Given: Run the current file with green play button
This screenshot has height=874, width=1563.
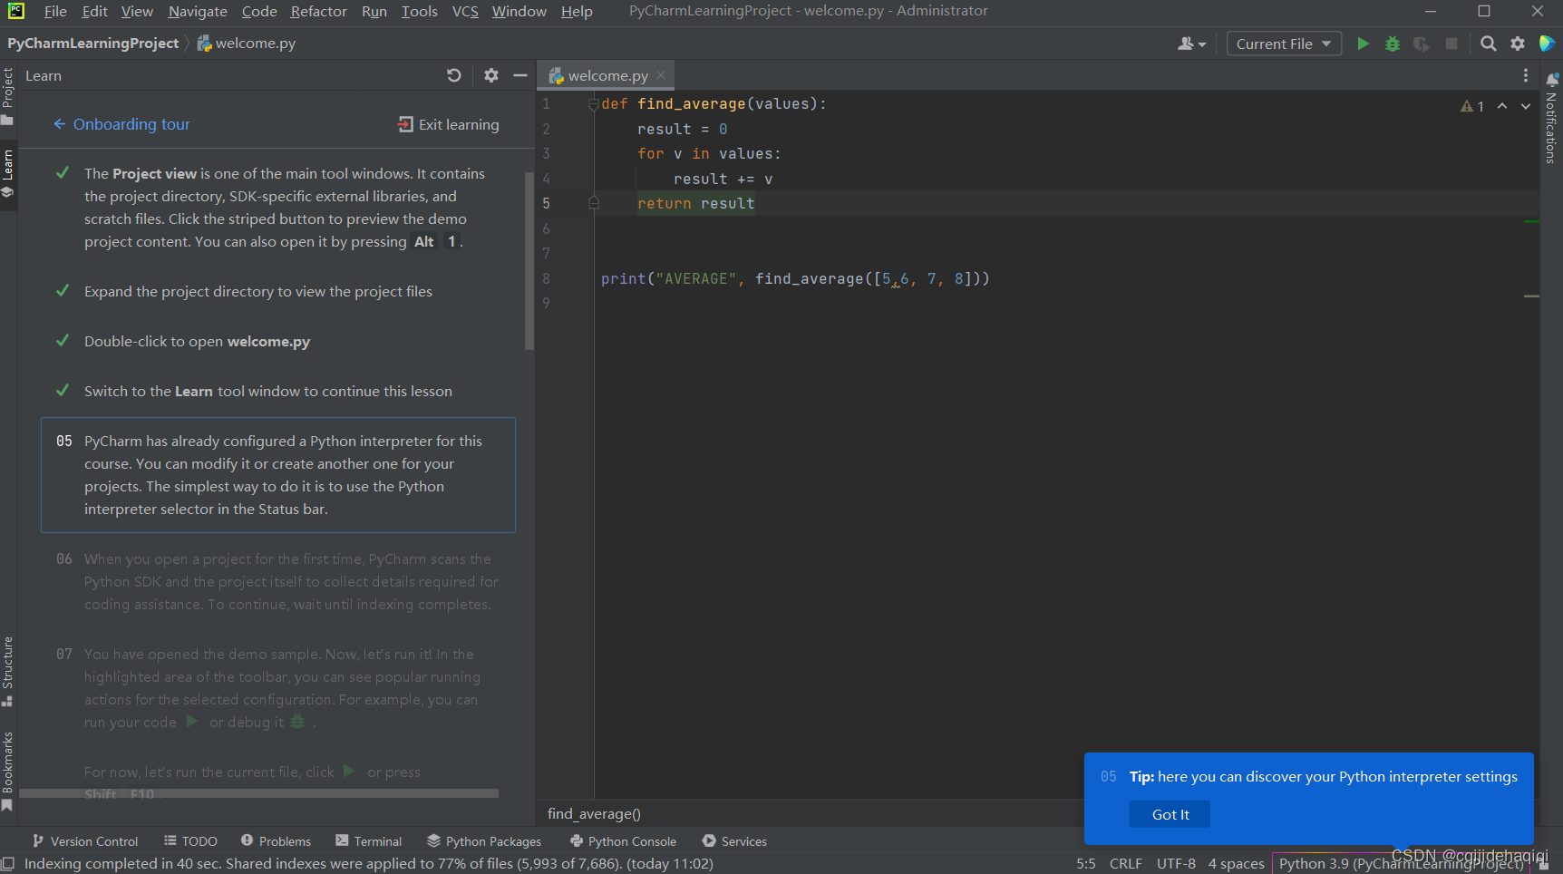Looking at the screenshot, I should pos(1362,44).
